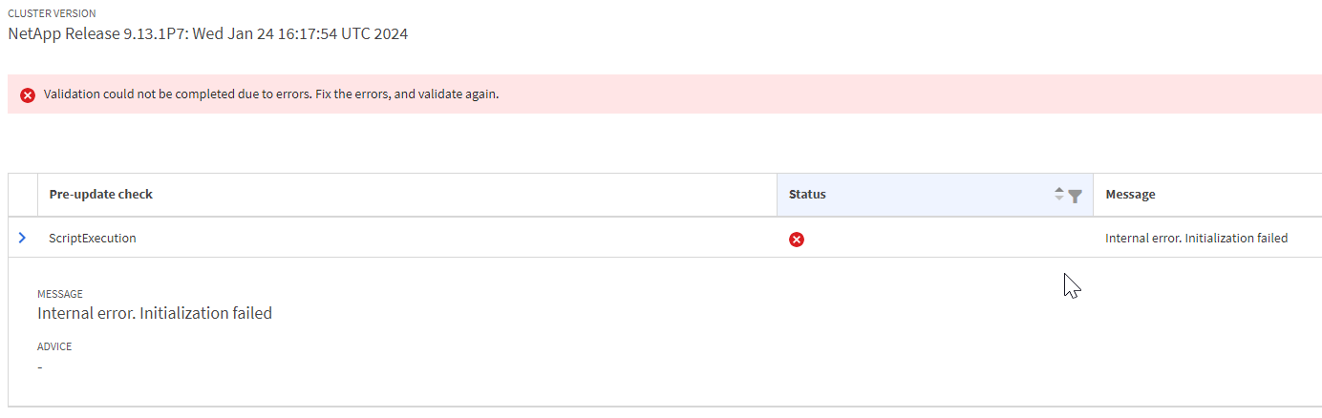
Task: Click the validation error banner text
Action: 271,95
